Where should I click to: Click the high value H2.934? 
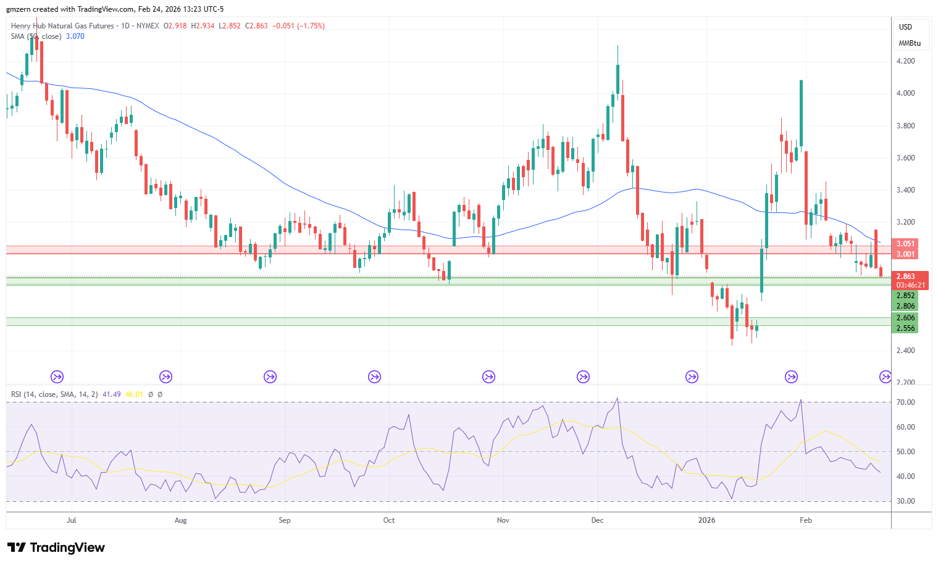click(x=203, y=26)
